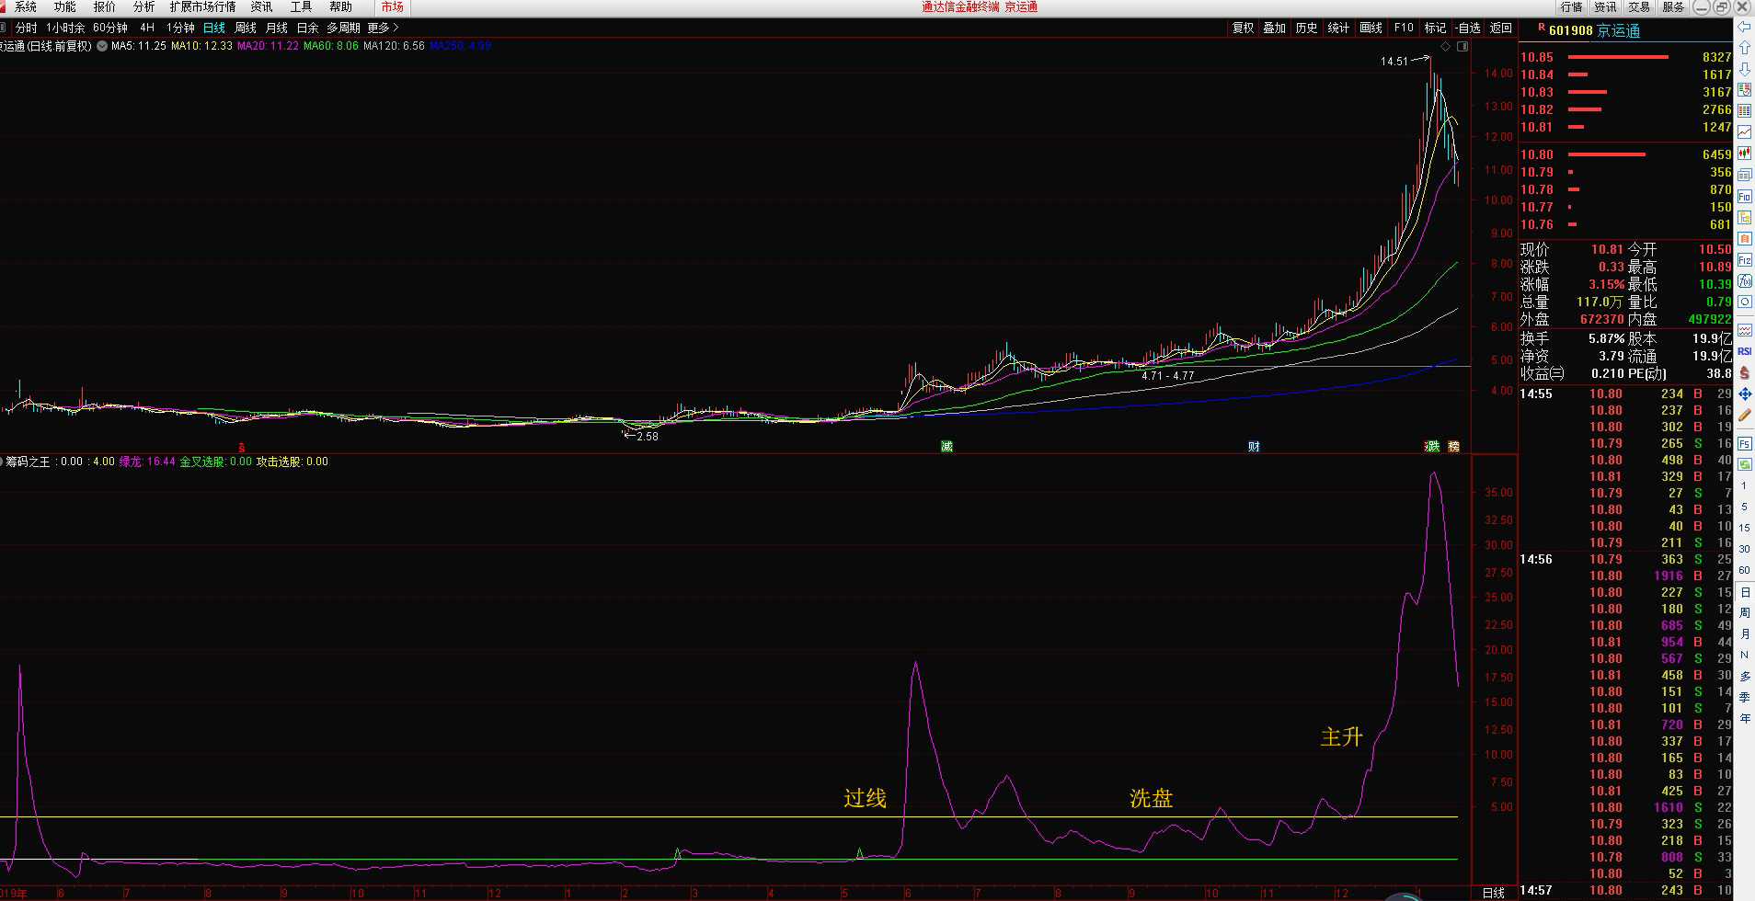Select the candlestick K-line chart icon
1755x901 pixels.
coord(1744,154)
